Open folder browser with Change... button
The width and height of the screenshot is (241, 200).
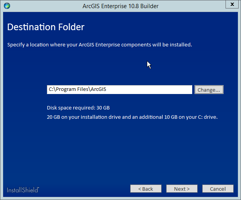209,90
